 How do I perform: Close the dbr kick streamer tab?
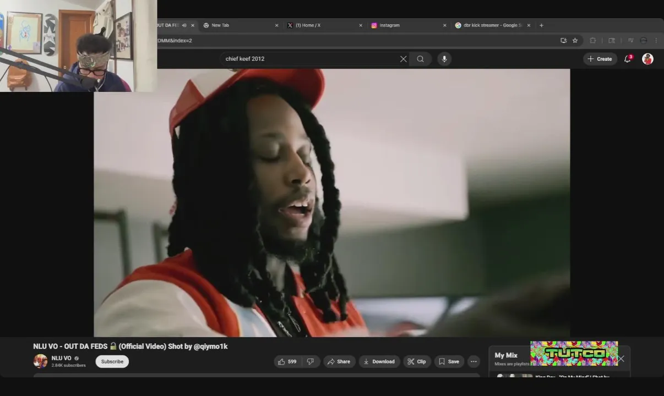[x=529, y=25]
